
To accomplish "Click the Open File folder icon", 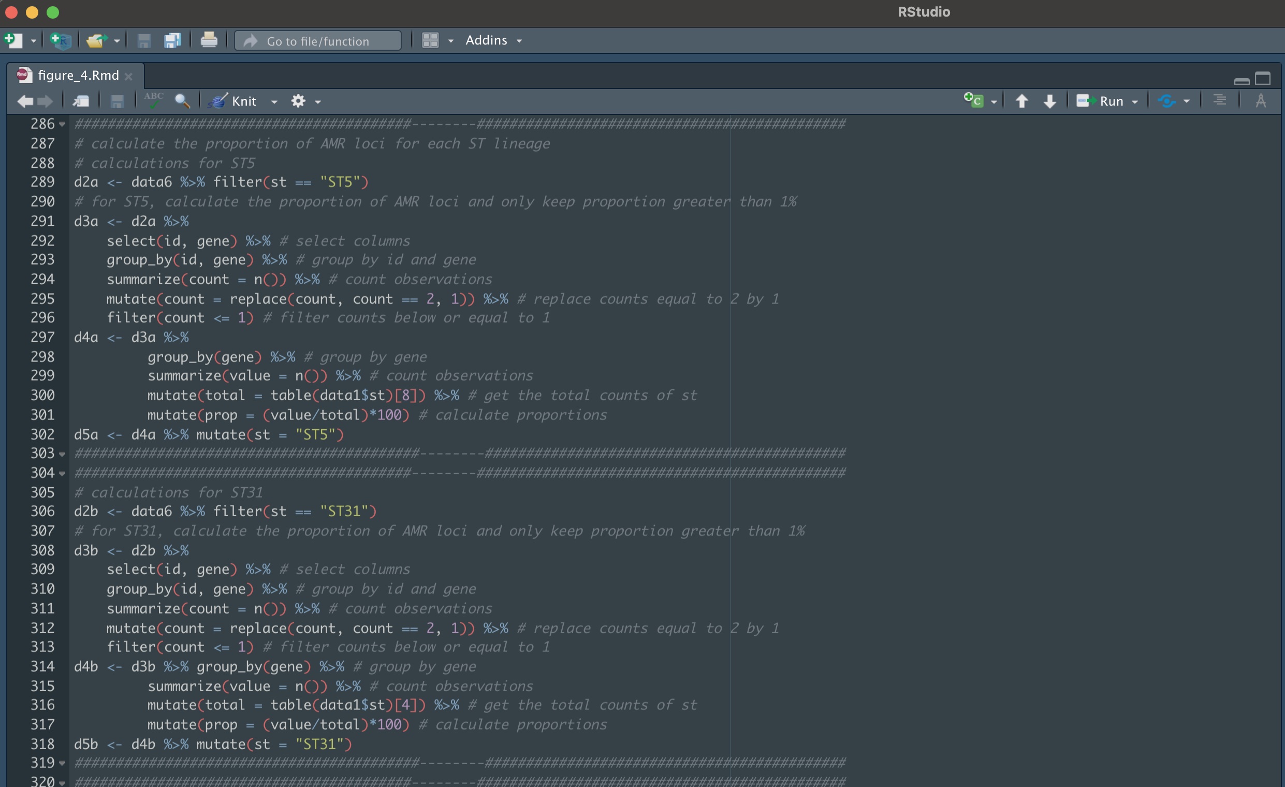I will pos(96,40).
